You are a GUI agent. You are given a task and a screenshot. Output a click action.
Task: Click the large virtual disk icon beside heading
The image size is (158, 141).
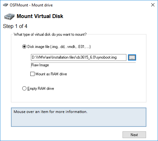pos(9,16)
